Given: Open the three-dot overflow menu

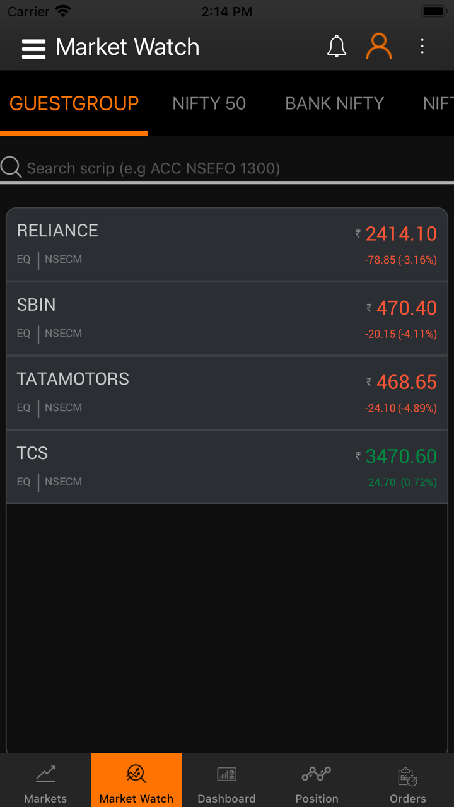Looking at the screenshot, I should coord(422,47).
